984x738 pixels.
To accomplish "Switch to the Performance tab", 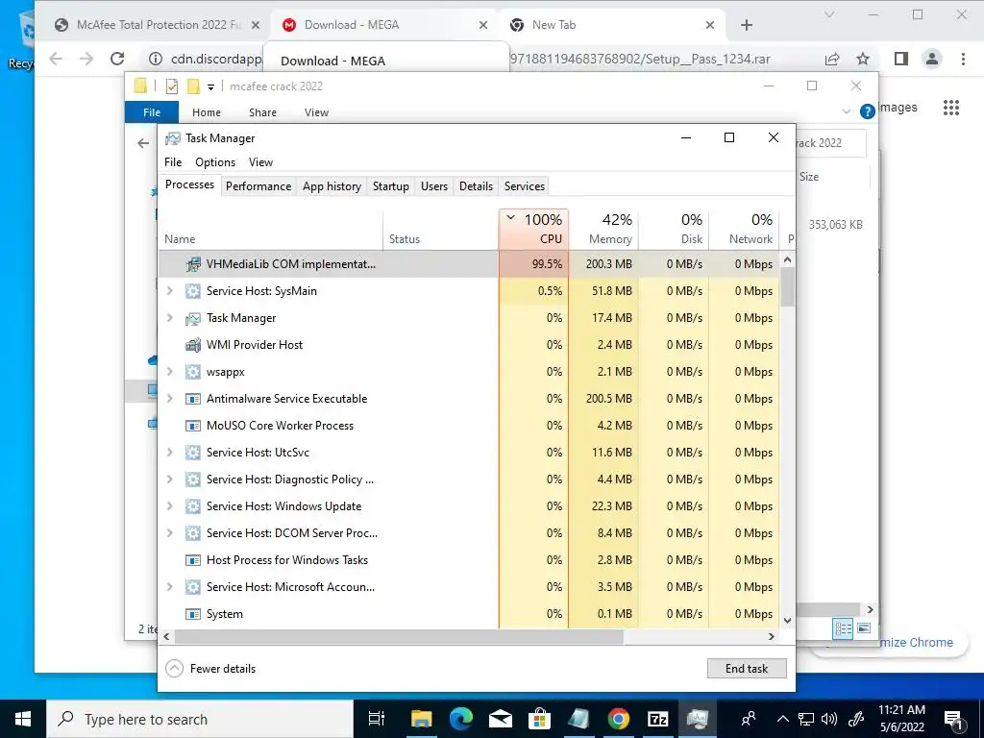I will [258, 186].
